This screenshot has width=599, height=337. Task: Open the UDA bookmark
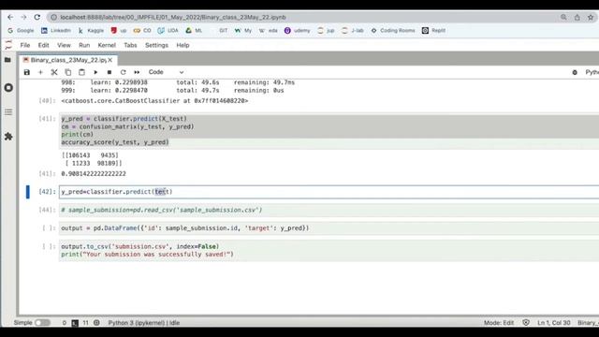click(168, 30)
